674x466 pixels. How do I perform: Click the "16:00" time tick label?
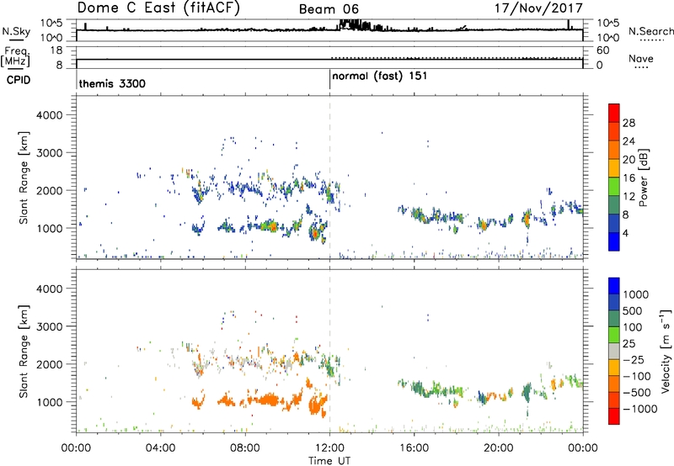414,448
